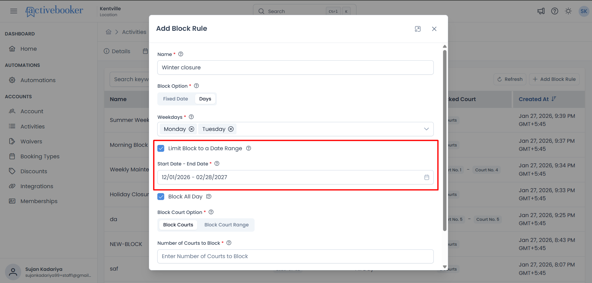
Task: Open Discounts in the sidebar
Action: click(x=34, y=171)
